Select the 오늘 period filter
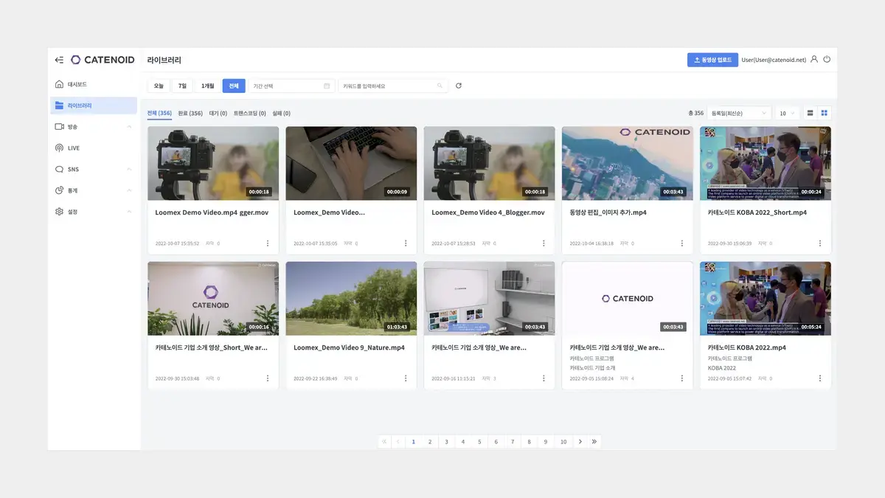The height and width of the screenshot is (498, 885). coord(159,86)
